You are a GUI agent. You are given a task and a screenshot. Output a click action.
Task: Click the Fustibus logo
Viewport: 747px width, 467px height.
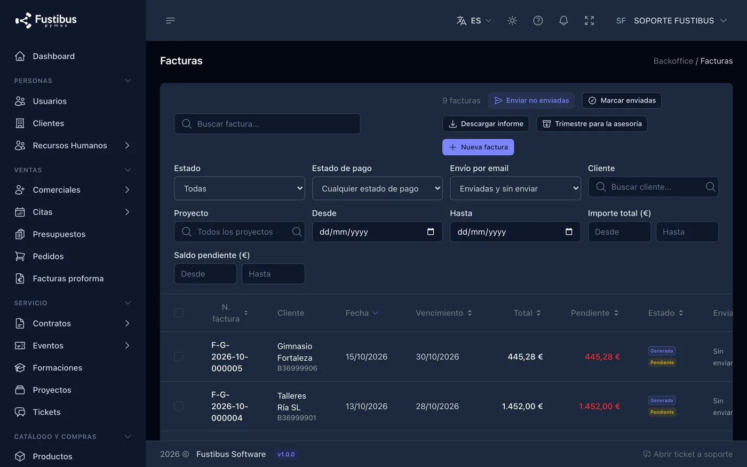[x=46, y=20]
